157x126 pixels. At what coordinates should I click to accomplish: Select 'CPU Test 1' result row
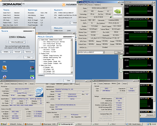point(49,49)
